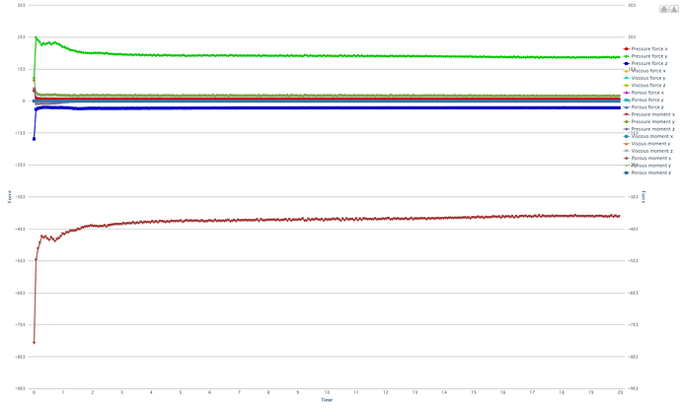The image size is (681, 411).
Task: Hide the Pressure force z series
Action: (x=645, y=63)
